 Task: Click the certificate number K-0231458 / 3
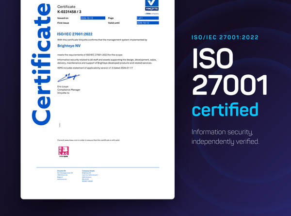[x=69, y=12]
